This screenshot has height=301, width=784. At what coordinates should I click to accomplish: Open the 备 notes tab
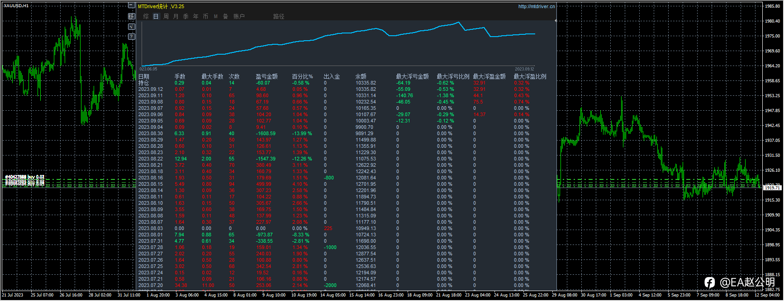pos(225,16)
